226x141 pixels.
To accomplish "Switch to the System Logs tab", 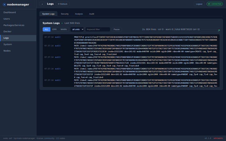I will pos(48,14).
